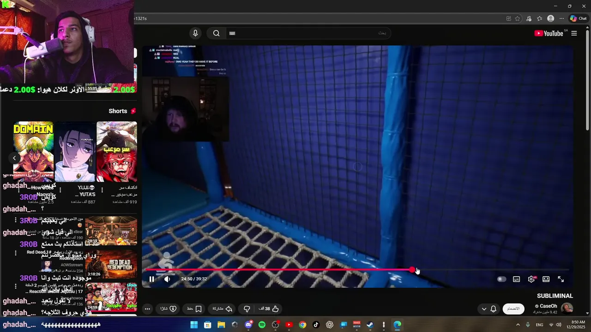Open Google Chrome from taskbar
This screenshot has width=591, height=332.
coord(302,325)
